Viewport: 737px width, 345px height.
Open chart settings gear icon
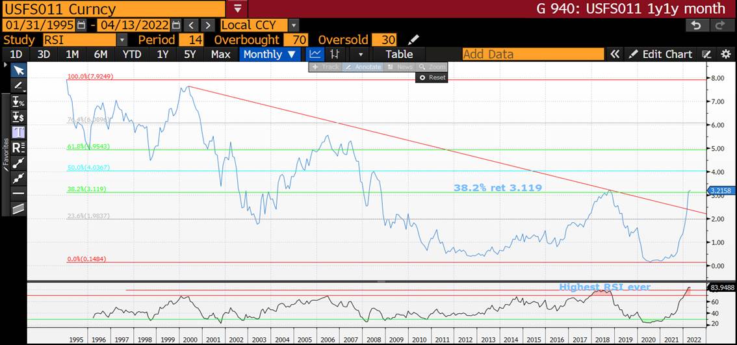(726, 55)
